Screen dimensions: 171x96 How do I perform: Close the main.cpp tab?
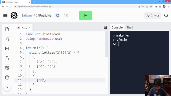coord(30,27)
